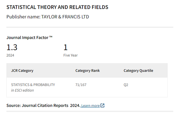Image resolution: width=181 pixels, height=118 pixels.
Task: Click the Category Quartile column header
Action: click(138, 70)
